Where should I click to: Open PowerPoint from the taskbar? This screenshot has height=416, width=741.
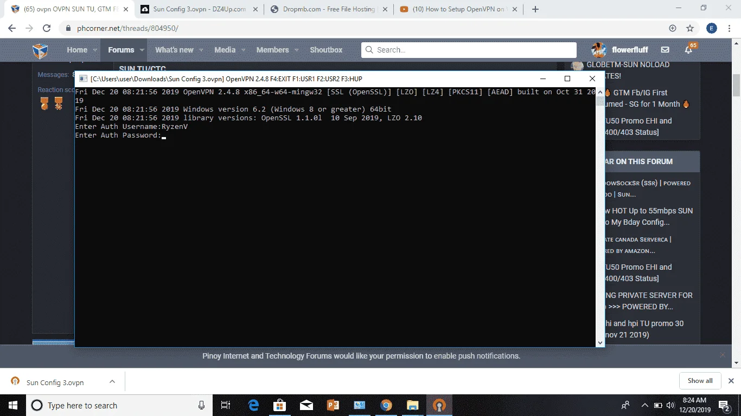pyautogui.click(x=333, y=405)
